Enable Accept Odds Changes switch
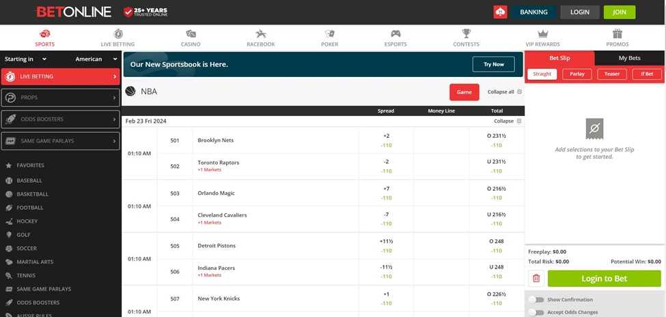 pos(536,312)
